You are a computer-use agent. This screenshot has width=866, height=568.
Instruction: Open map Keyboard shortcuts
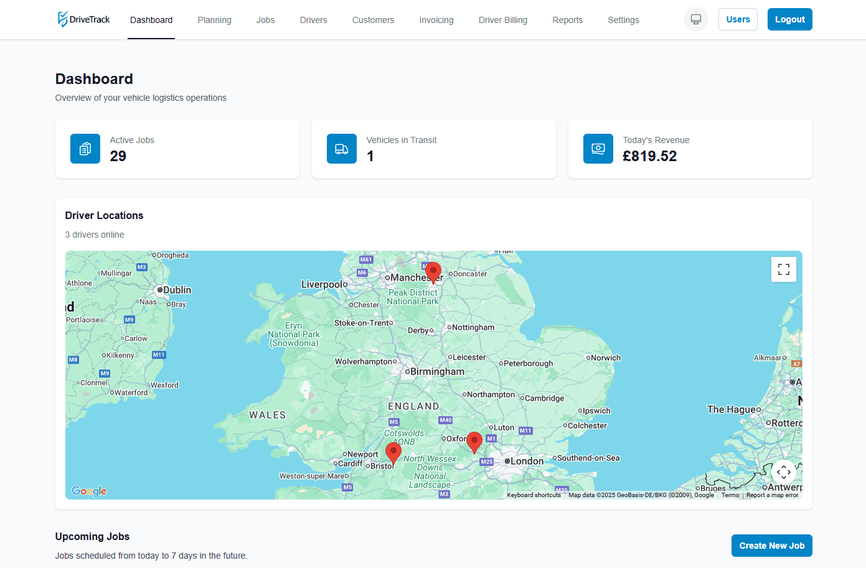click(x=534, y=495)
